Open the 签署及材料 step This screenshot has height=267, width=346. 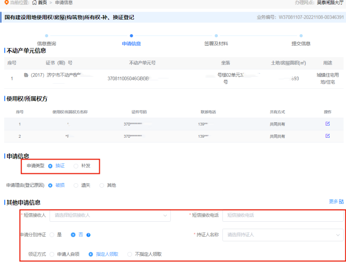pyautogui.click(x=216, y=35)
